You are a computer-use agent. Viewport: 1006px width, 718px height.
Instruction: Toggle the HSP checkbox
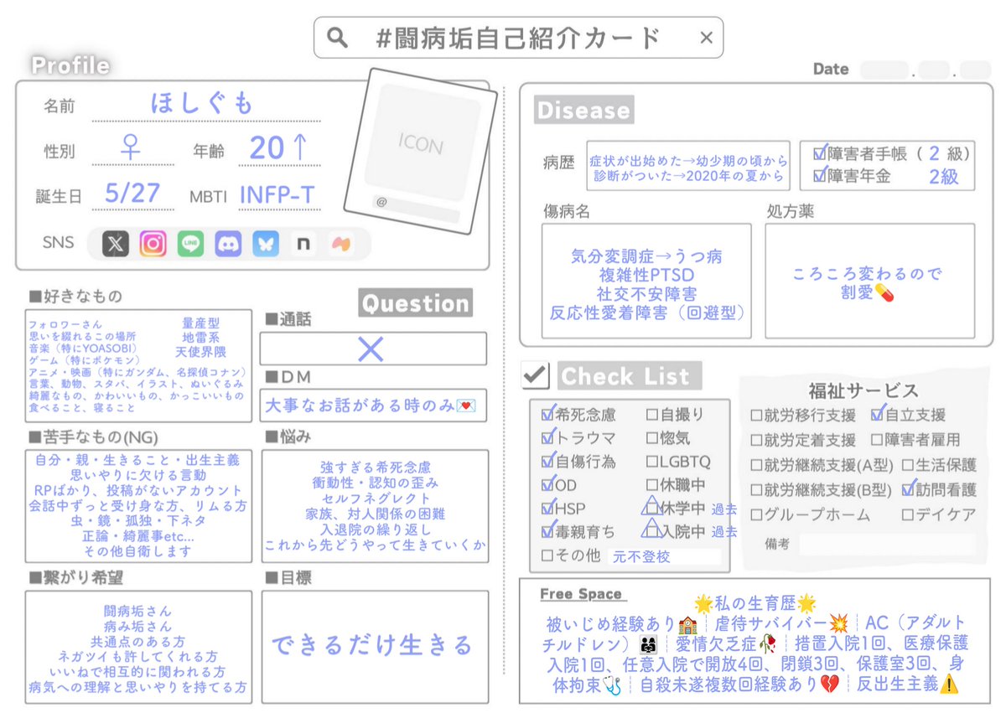pos(548,507)
